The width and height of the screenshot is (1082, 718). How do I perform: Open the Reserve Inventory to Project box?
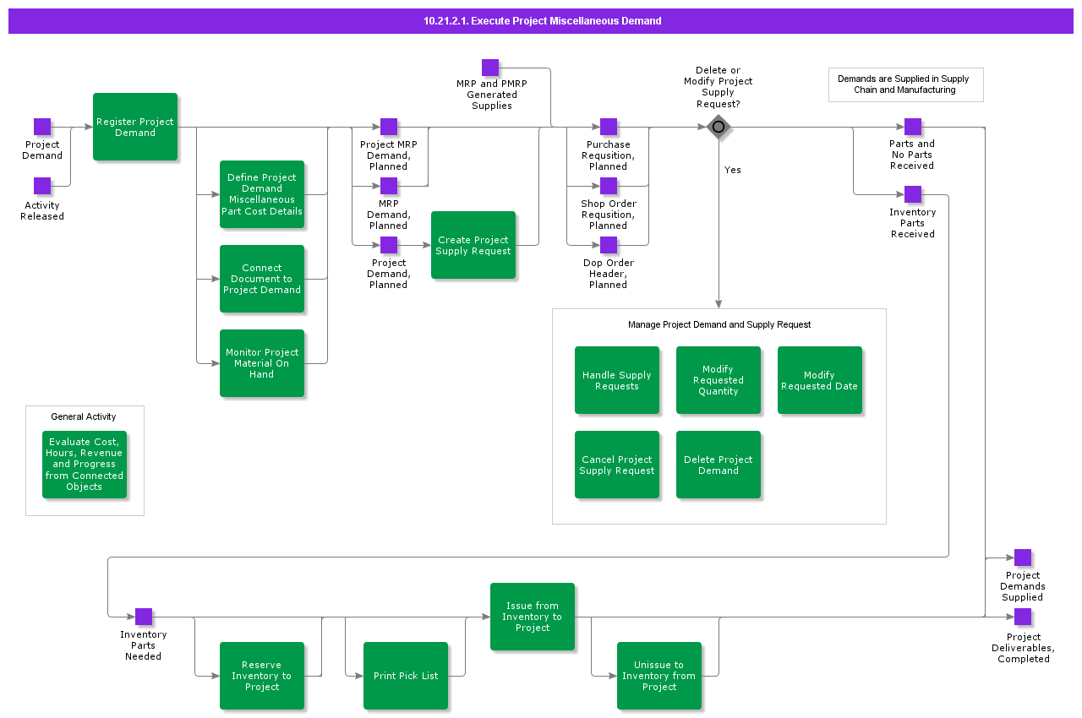pos(262,676)
